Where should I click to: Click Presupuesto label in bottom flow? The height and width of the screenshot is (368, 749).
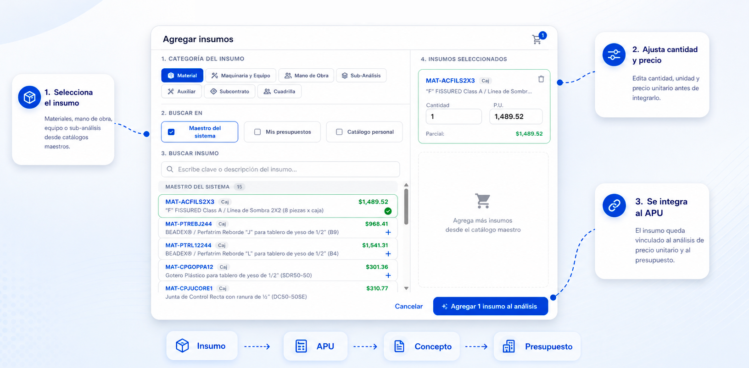(548, 346)
